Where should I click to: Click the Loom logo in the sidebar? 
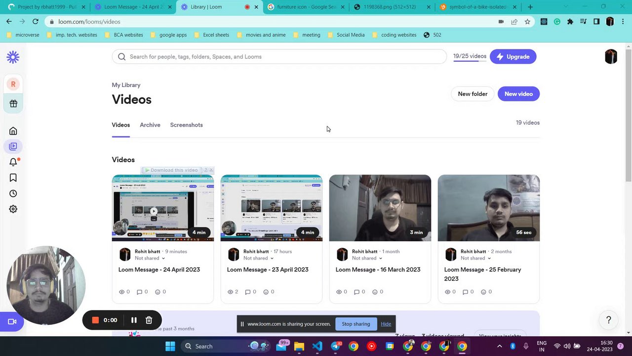[13, 57]
